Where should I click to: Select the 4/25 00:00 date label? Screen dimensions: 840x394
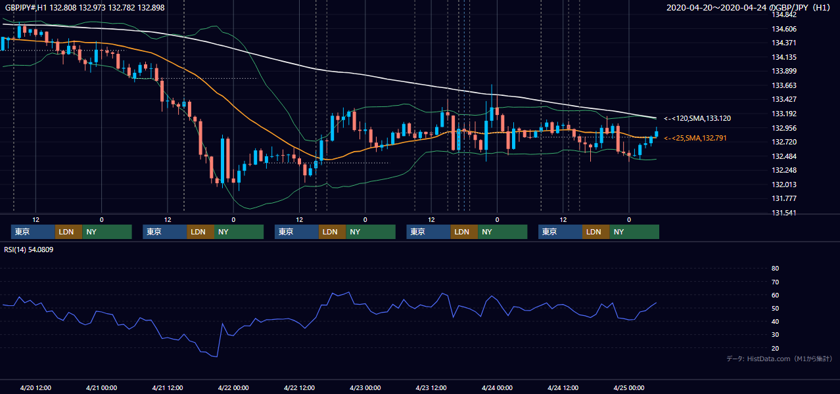point(629,387)
